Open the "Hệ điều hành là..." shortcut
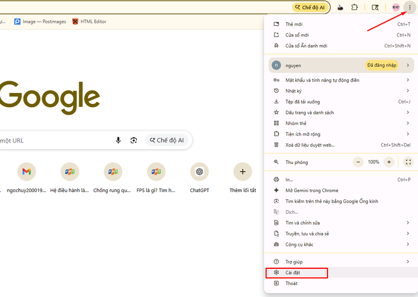This screenshot has width=418, height=297. pyautogui.click(x=69, y=177)
